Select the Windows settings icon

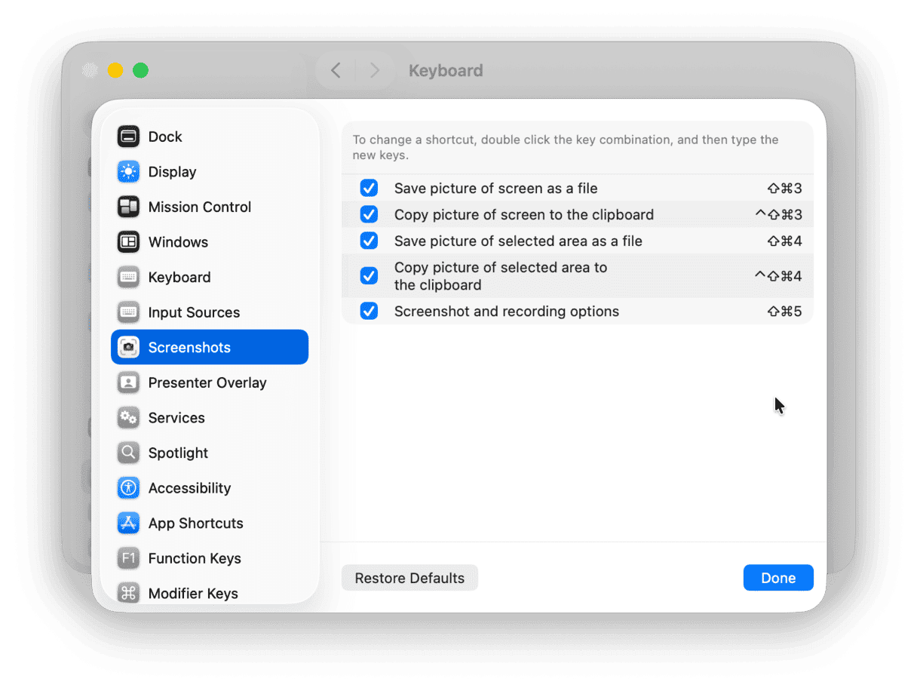128,241
